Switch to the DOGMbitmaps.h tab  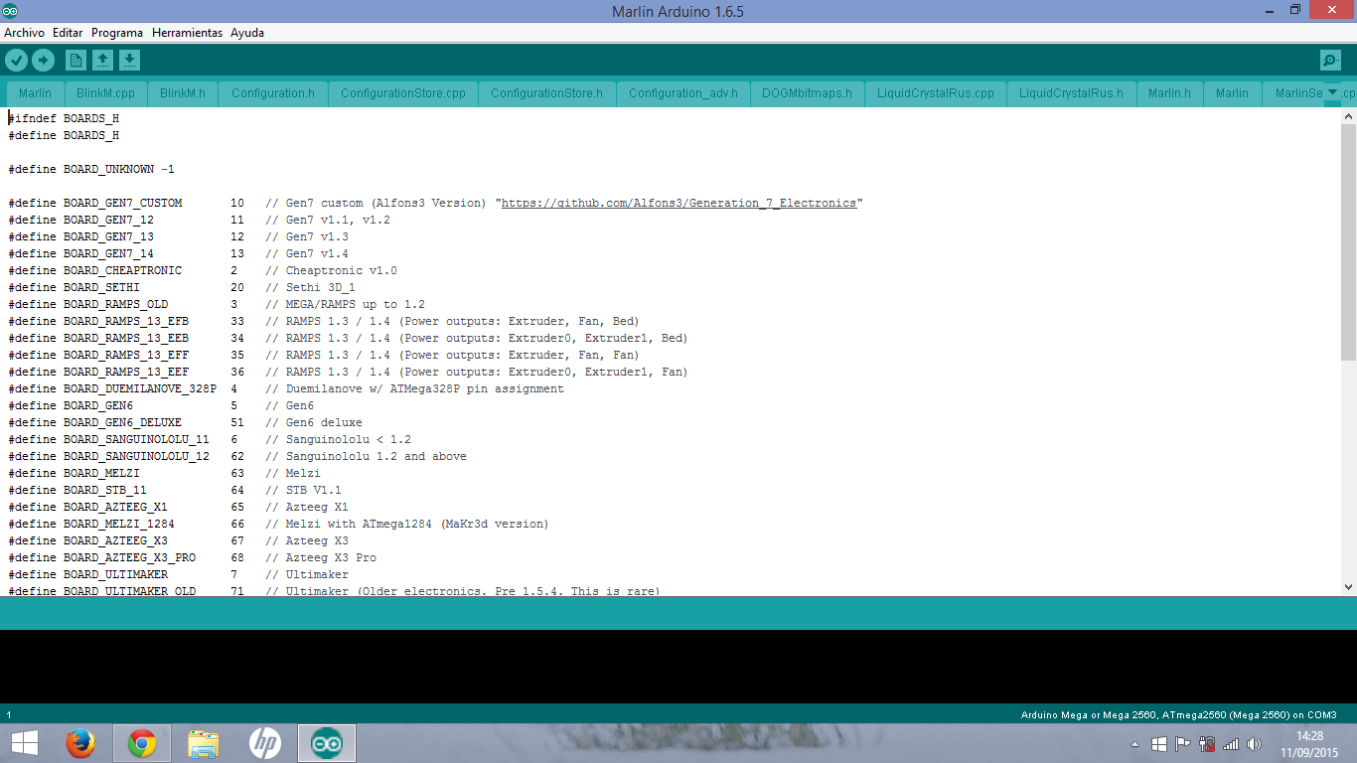click(807, 93)
